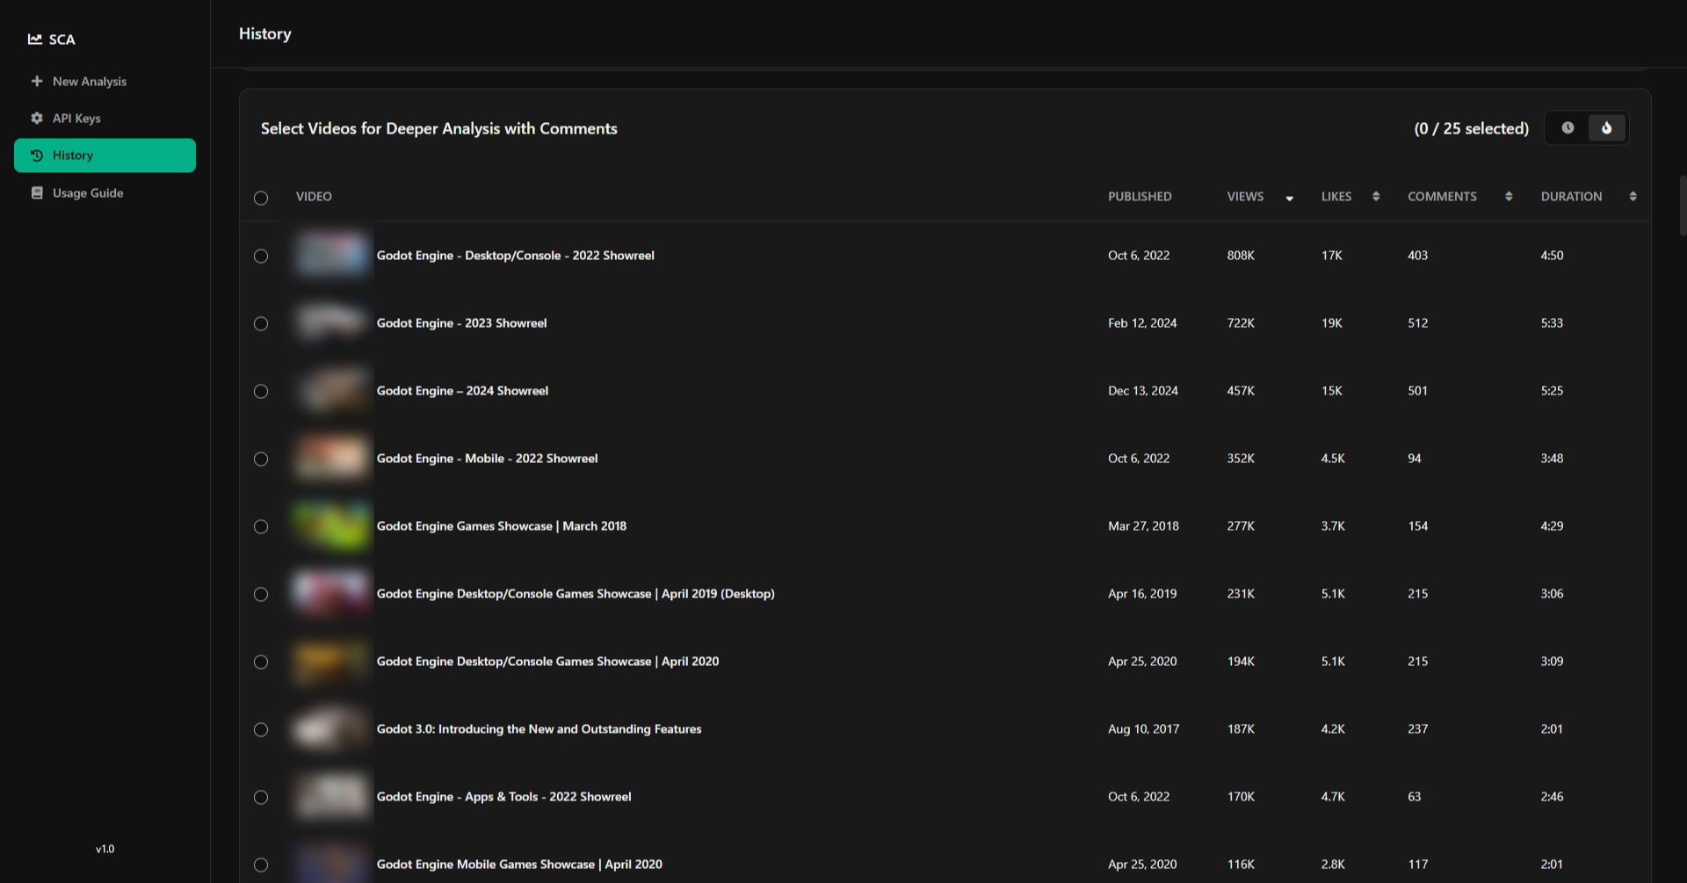This screenshot has height=883, width=1687.
Task: Click the COMMENTS column header label
Action: coord(1442,196)
